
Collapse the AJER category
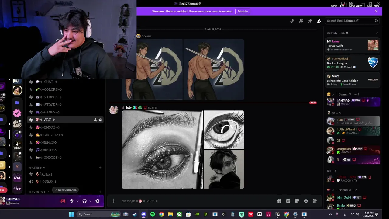point(37,168)
